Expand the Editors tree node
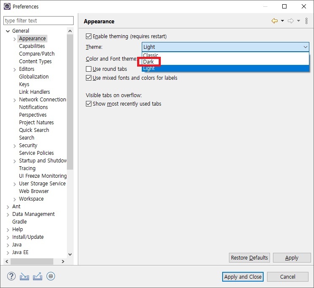The height and width of the screenshot is (288, 314). (x=15, y=70)
